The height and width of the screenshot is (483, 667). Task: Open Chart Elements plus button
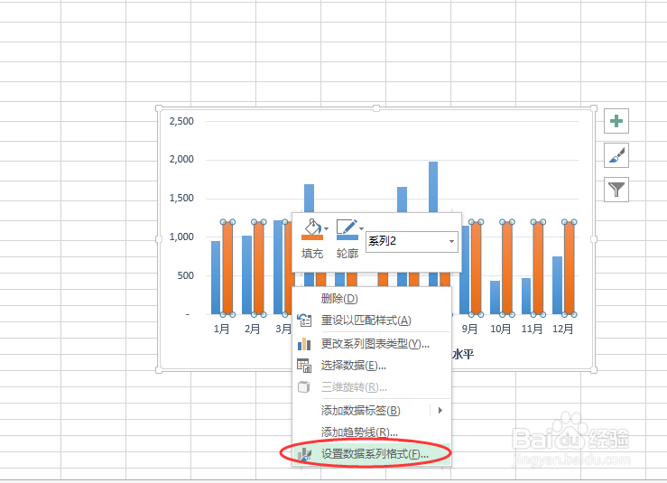[616, 121]
